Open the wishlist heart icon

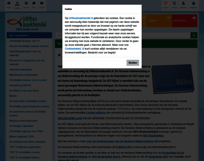pyautogui.click(x=166, y=5)
